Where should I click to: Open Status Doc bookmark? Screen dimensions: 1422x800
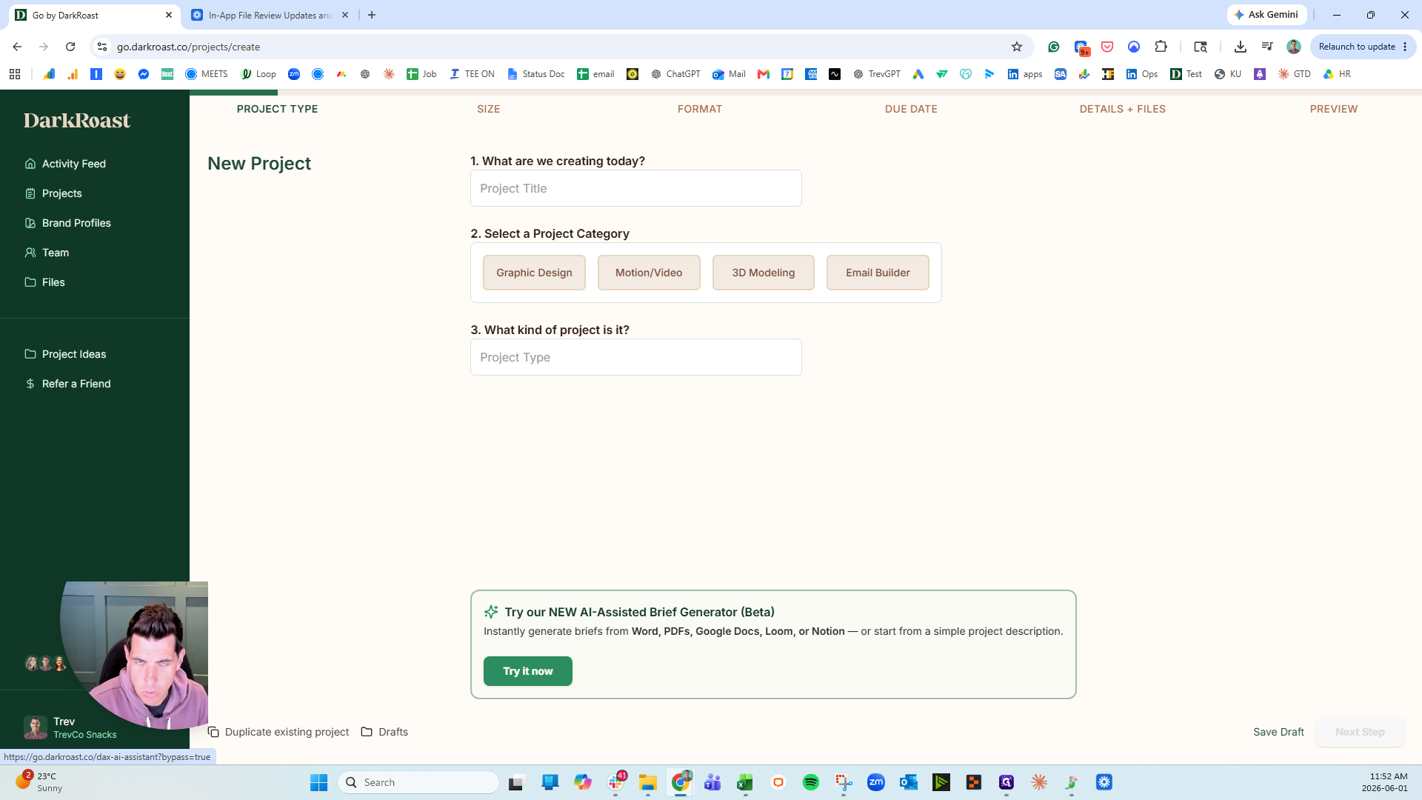click(x=535, y=74)
